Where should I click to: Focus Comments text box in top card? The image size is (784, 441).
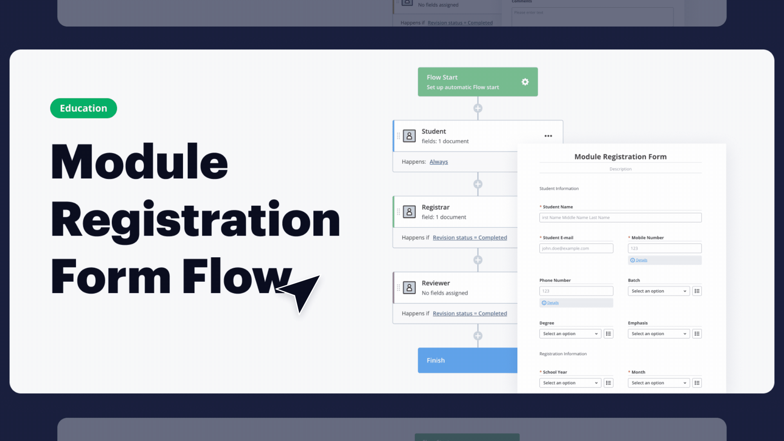click(x=592, y=17)
